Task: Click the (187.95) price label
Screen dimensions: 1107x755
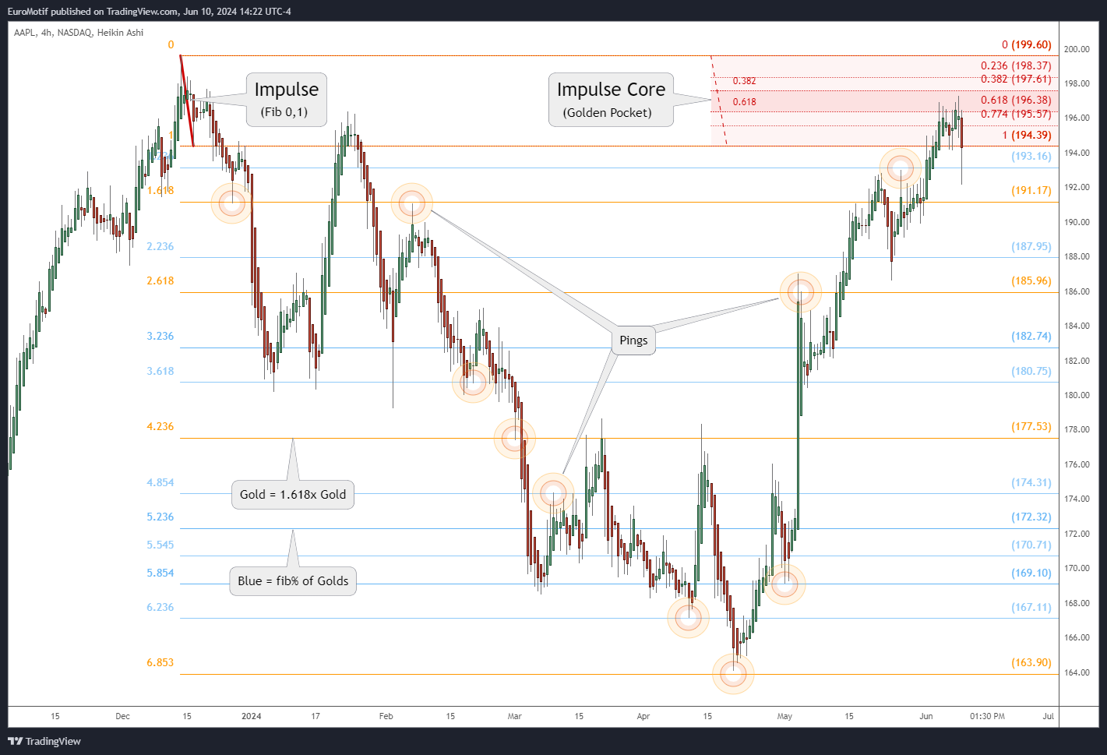Action: (x=1031, y=246)
